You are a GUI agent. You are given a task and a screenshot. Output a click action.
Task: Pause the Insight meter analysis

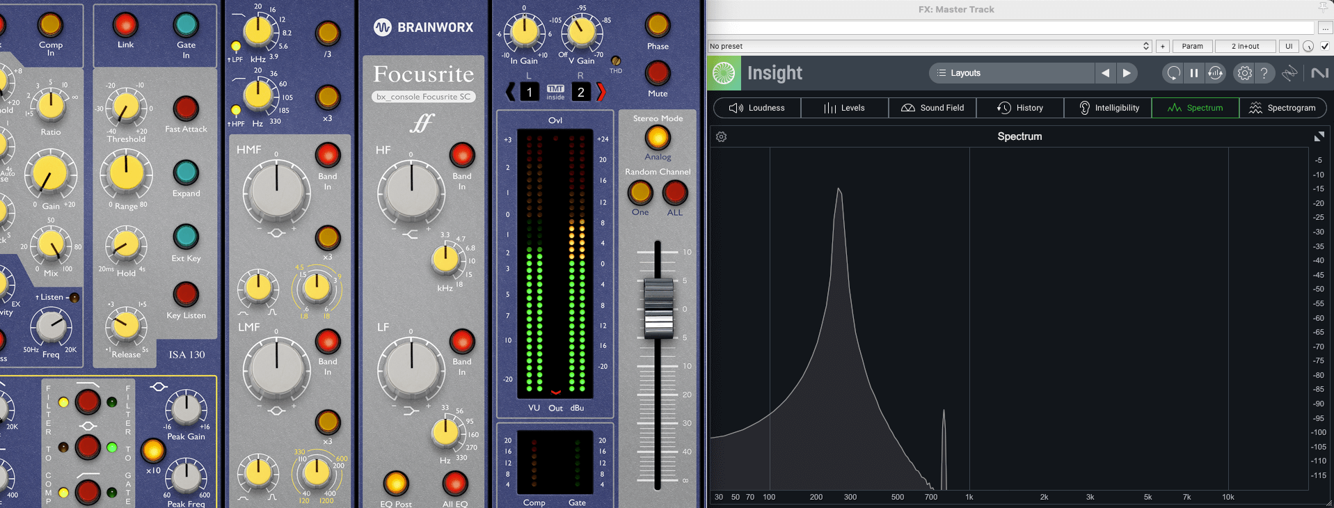click(1194, 73)
